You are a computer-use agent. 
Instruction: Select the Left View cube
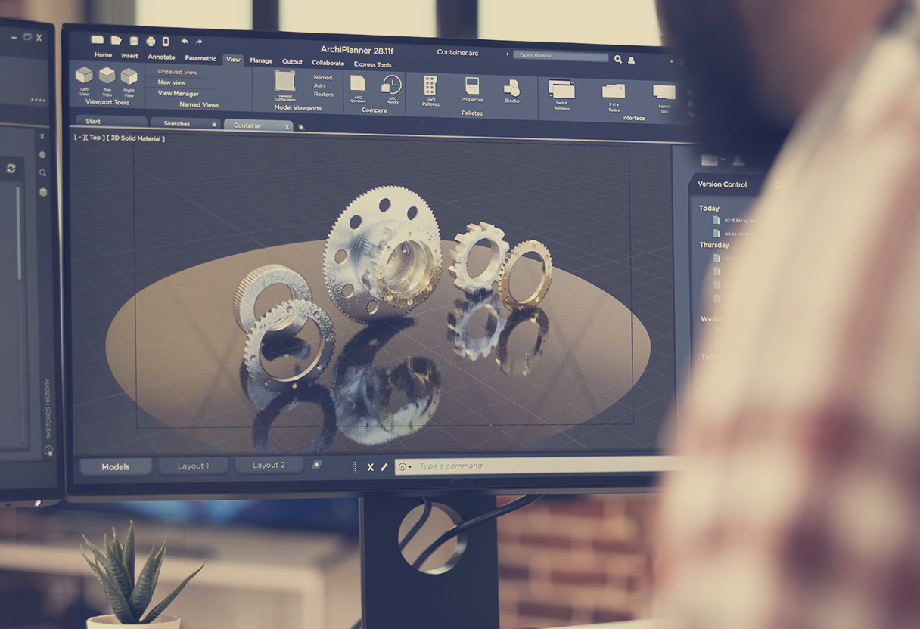84,75
